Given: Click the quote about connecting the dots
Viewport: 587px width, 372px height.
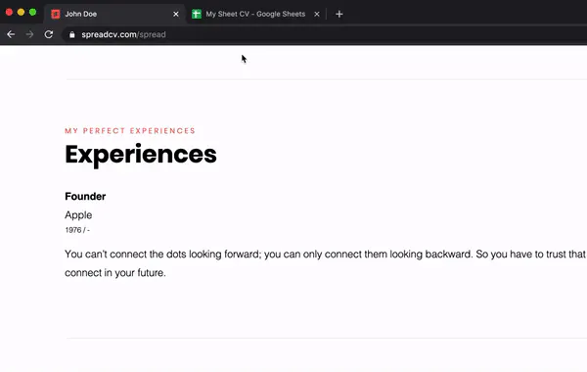Looking at the screenshot, I should tap(326, 263).
